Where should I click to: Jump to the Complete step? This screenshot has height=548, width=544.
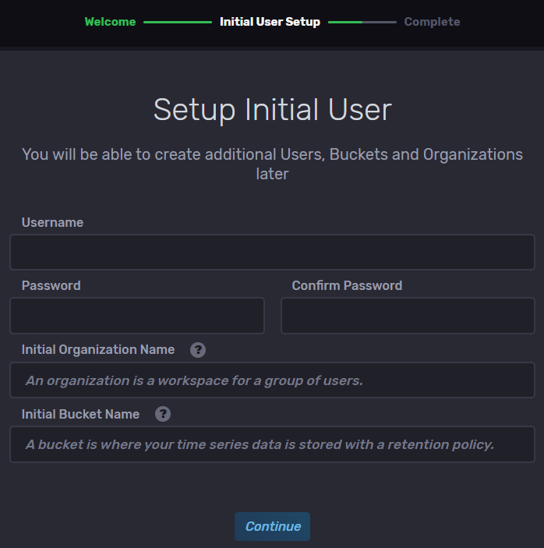coord(432,22)
